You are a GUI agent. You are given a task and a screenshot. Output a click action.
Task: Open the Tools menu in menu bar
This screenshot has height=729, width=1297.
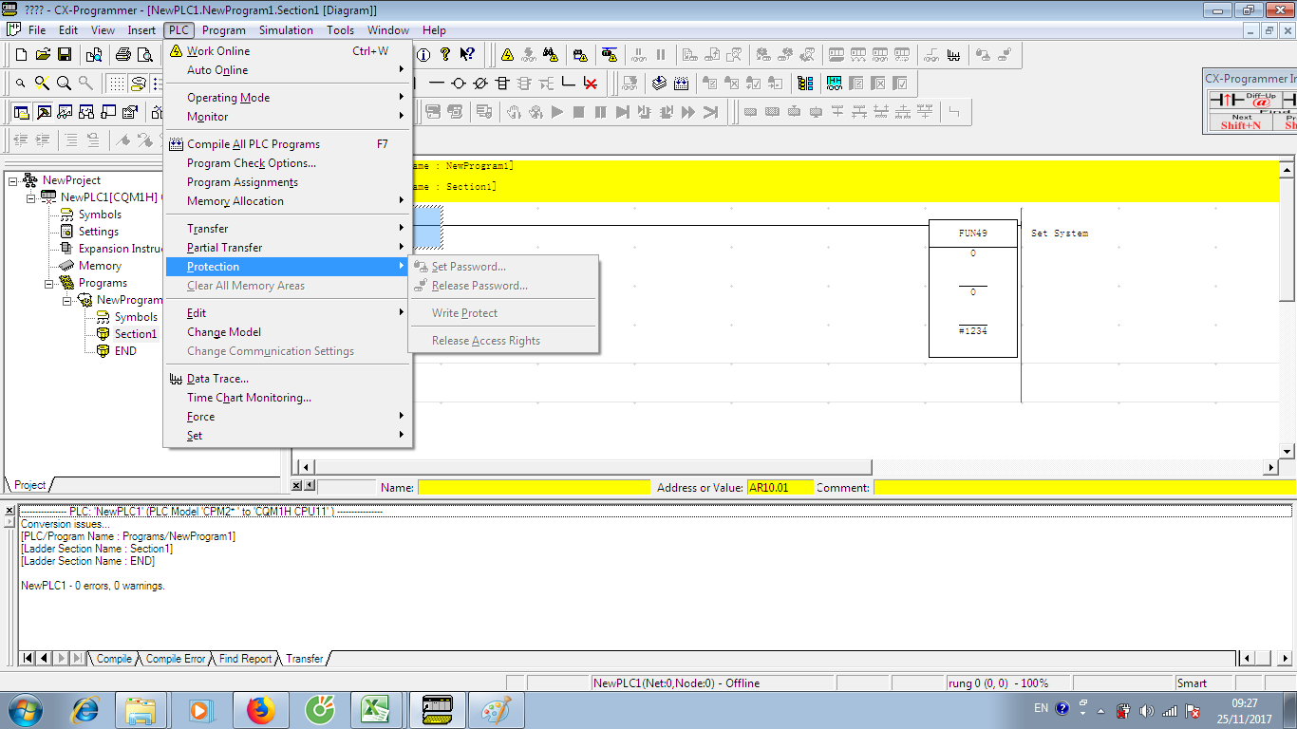[x=340, y=30]
